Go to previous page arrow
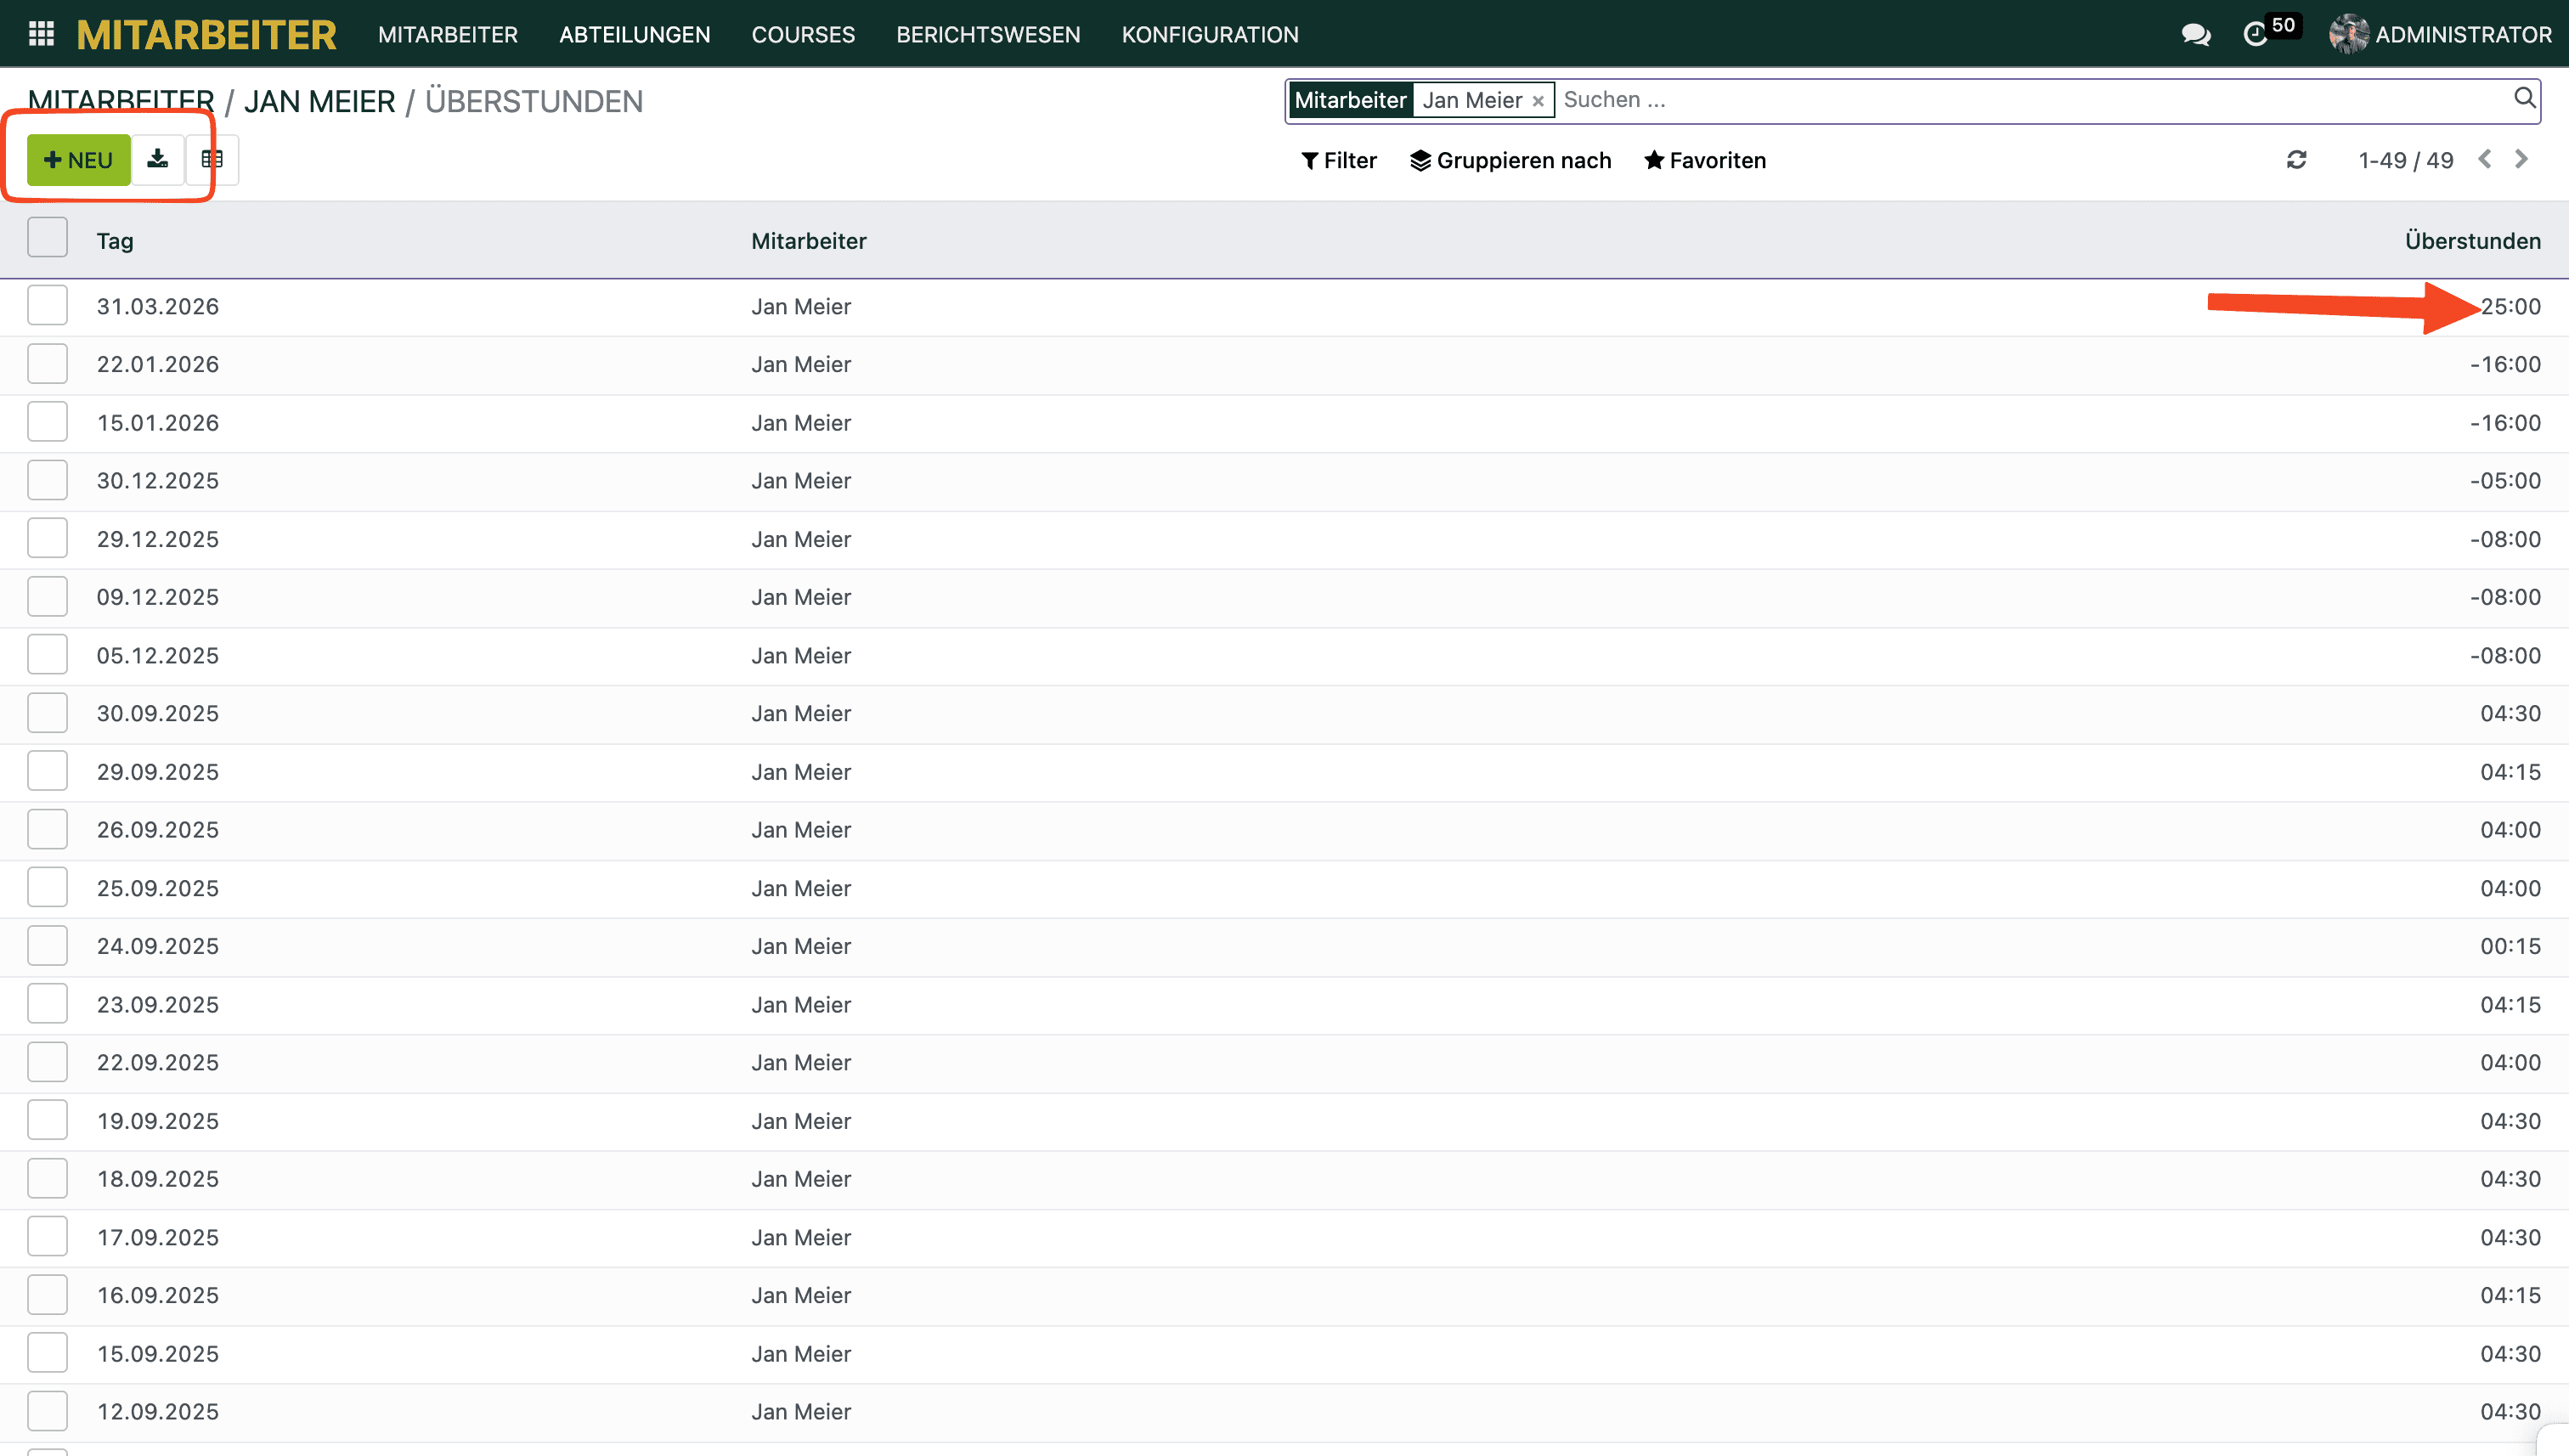The width and height of the screenshot is (2569, 1456). click(2485, 160)
